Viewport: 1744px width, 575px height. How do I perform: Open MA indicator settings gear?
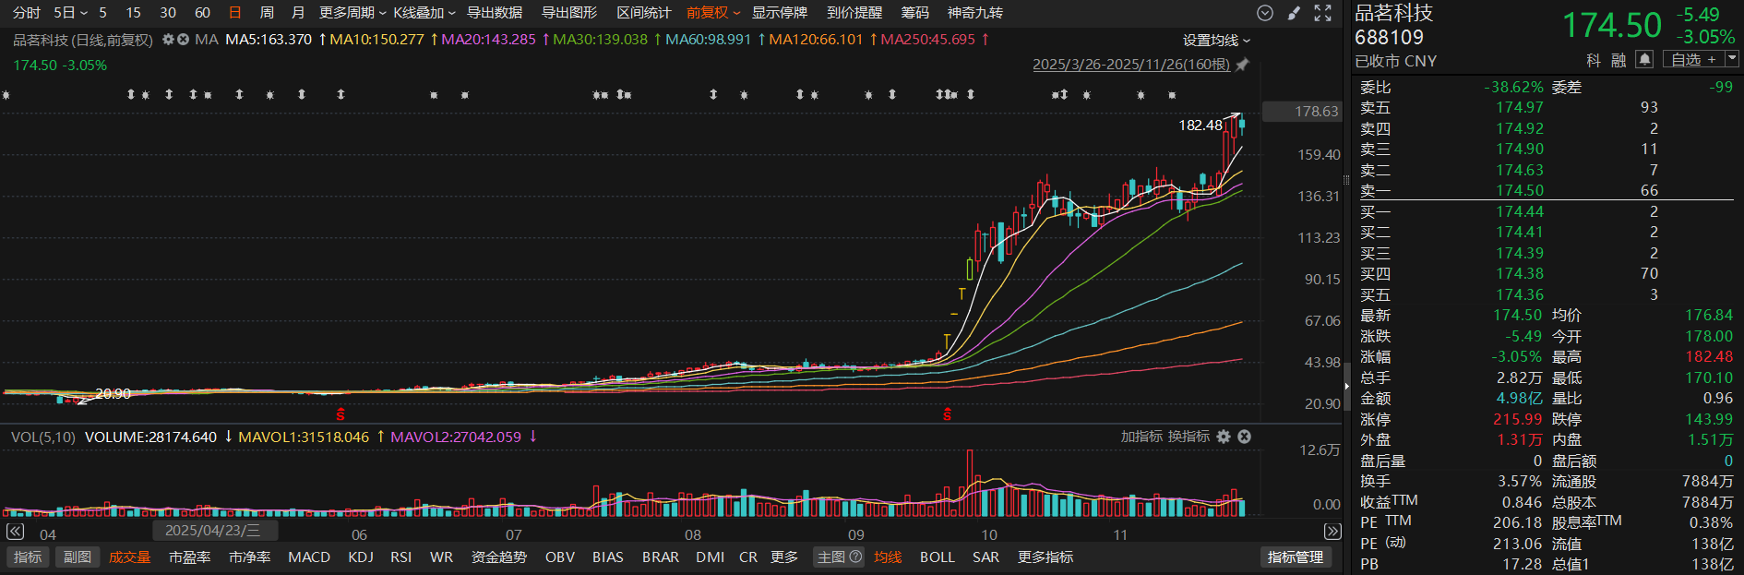[168, 40]
